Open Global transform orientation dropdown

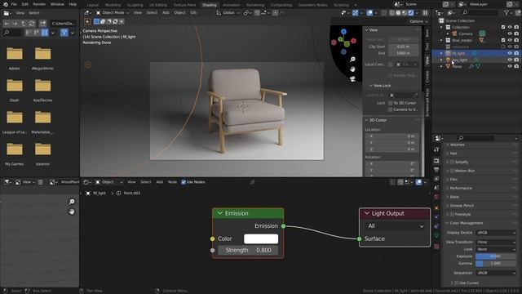[x=228, y=13]
